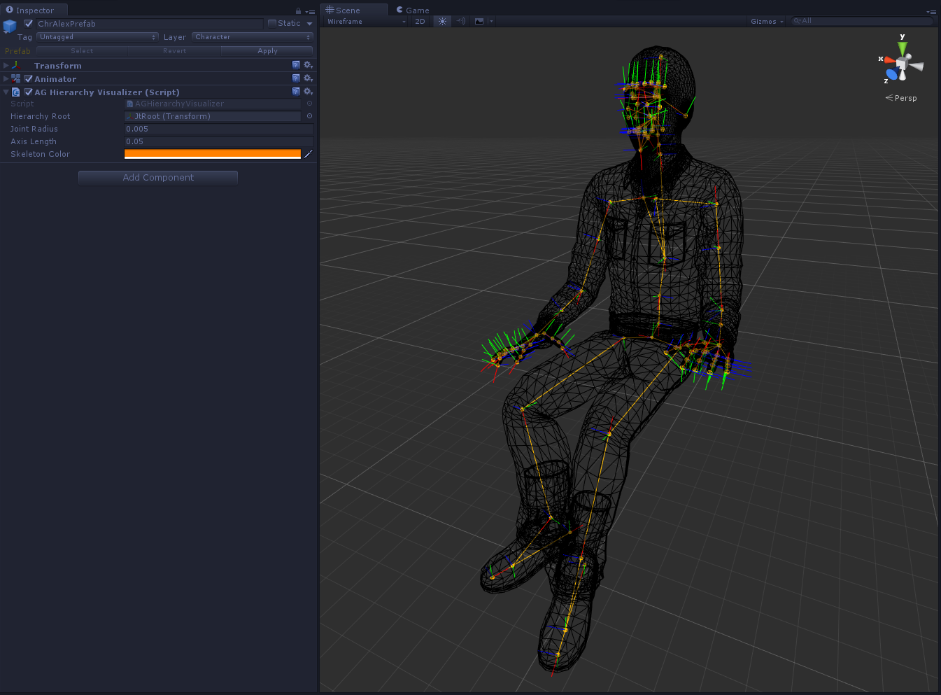The image size is (941, 695).
Task: Open the help reference for the Transform component
Action: coord(296,64)
